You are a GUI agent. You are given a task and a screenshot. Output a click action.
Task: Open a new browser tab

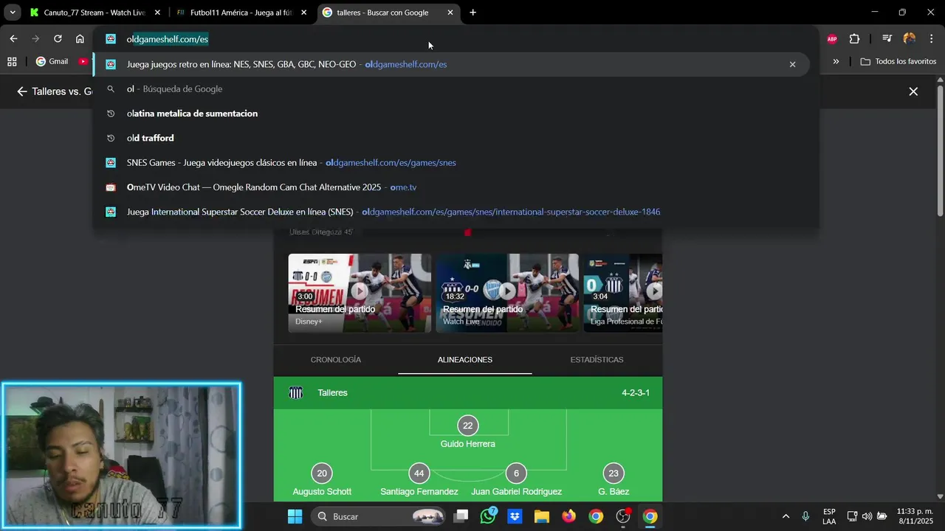[472, 13]
